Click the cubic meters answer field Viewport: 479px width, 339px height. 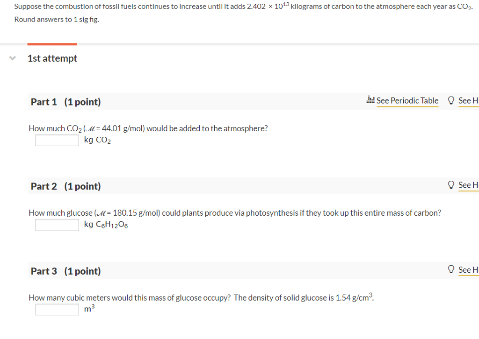(x=57, y=310)
